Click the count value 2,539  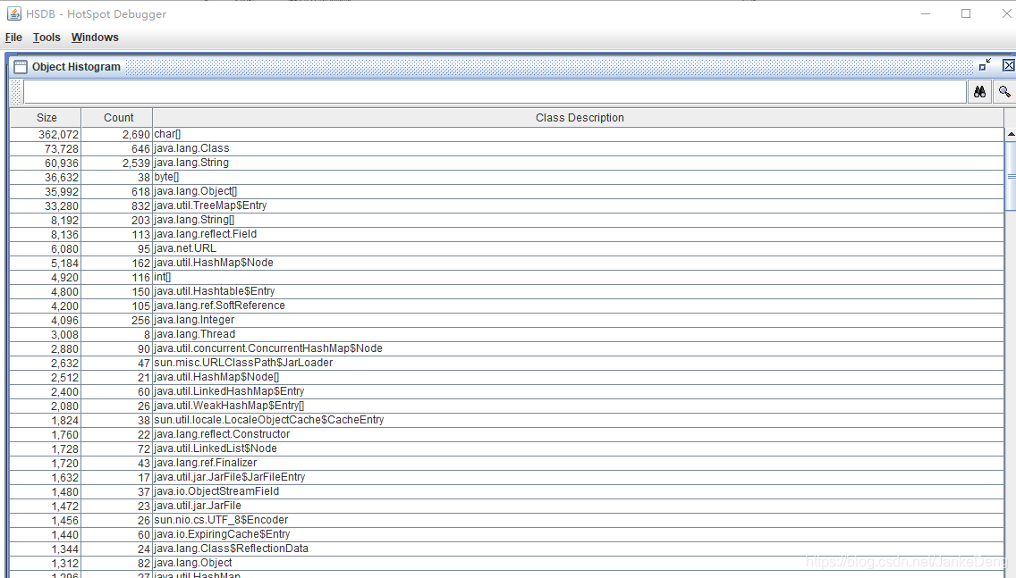point(136,163)
